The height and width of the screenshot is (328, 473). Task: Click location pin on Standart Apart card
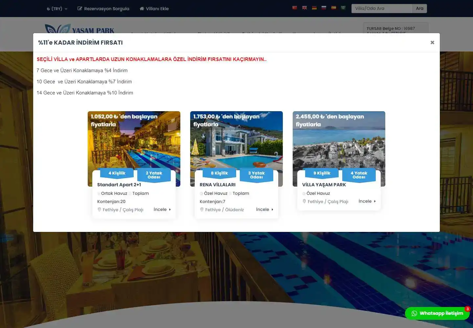pyautogui.click(x=99, y=209)
